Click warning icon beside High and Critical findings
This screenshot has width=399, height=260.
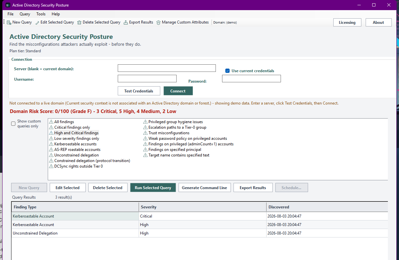coord(51,133)
